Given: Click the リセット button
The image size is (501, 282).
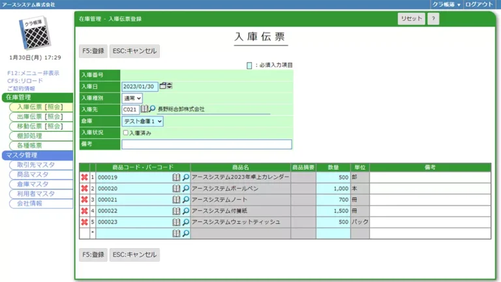Looking at the screenshot, I should [x=411, y=18].
